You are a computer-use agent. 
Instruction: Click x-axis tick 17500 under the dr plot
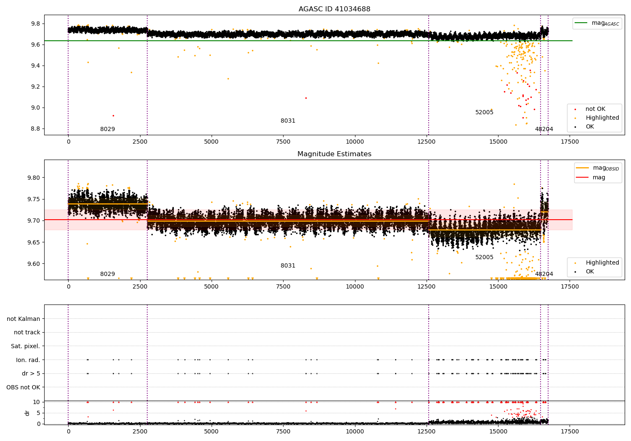(x=570, y=432)
